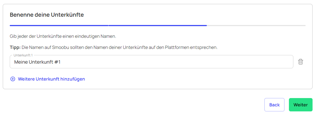
Task: Delete Unterkunft 1 with the trash icon
Action: click(x=301, y=62)
